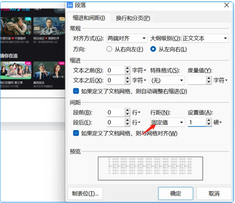Decrease the 度量值 with down arrow
The height and width of the screenshot is (203, 235).
tap(209, 82)
